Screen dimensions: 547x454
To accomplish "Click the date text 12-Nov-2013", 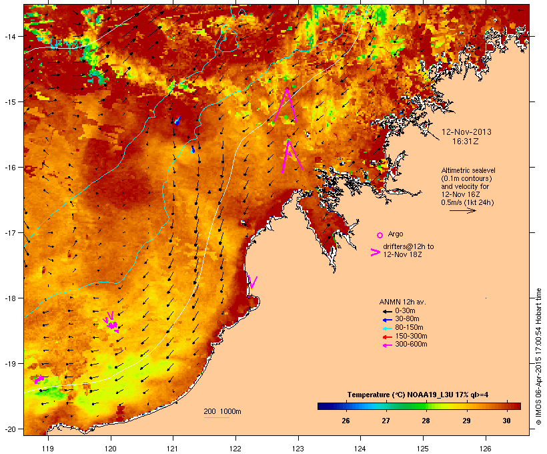I will pyautogui.click(x=466, y=132).
